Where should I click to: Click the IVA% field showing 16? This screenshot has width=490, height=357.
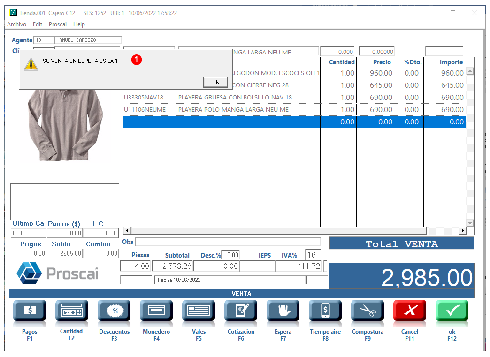(313, 255)
